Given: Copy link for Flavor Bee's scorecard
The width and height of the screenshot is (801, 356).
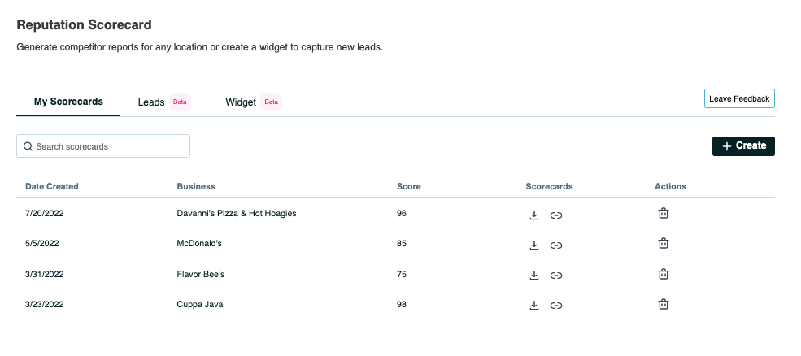Looking at the screenshot, I should [556, 275].
